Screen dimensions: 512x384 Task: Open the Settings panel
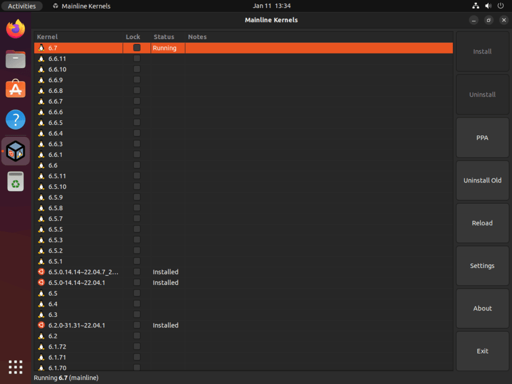coord(482,265)
